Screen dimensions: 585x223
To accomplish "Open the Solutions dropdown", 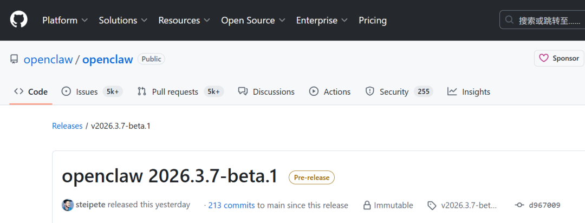I will click(x=123, y=20).
